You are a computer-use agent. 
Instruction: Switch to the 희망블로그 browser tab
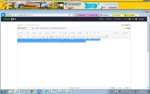click(x=105, y=15)
